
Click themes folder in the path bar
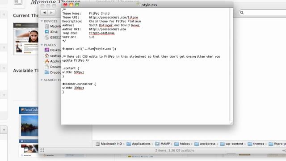pyautogui.click(x=256, y=144)
